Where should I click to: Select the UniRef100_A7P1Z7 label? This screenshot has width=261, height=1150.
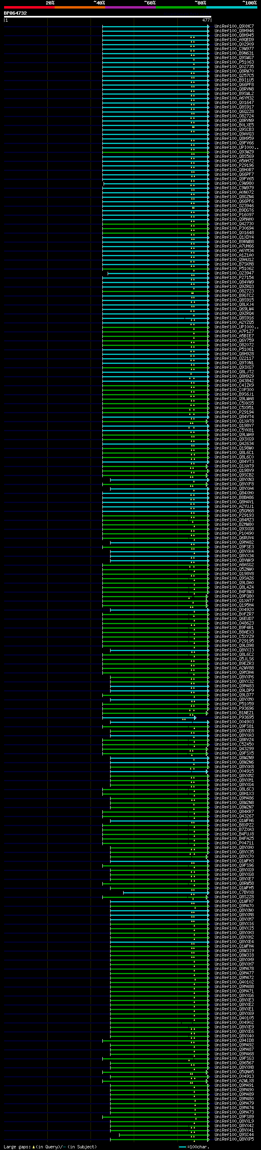[x=234, y=332]
